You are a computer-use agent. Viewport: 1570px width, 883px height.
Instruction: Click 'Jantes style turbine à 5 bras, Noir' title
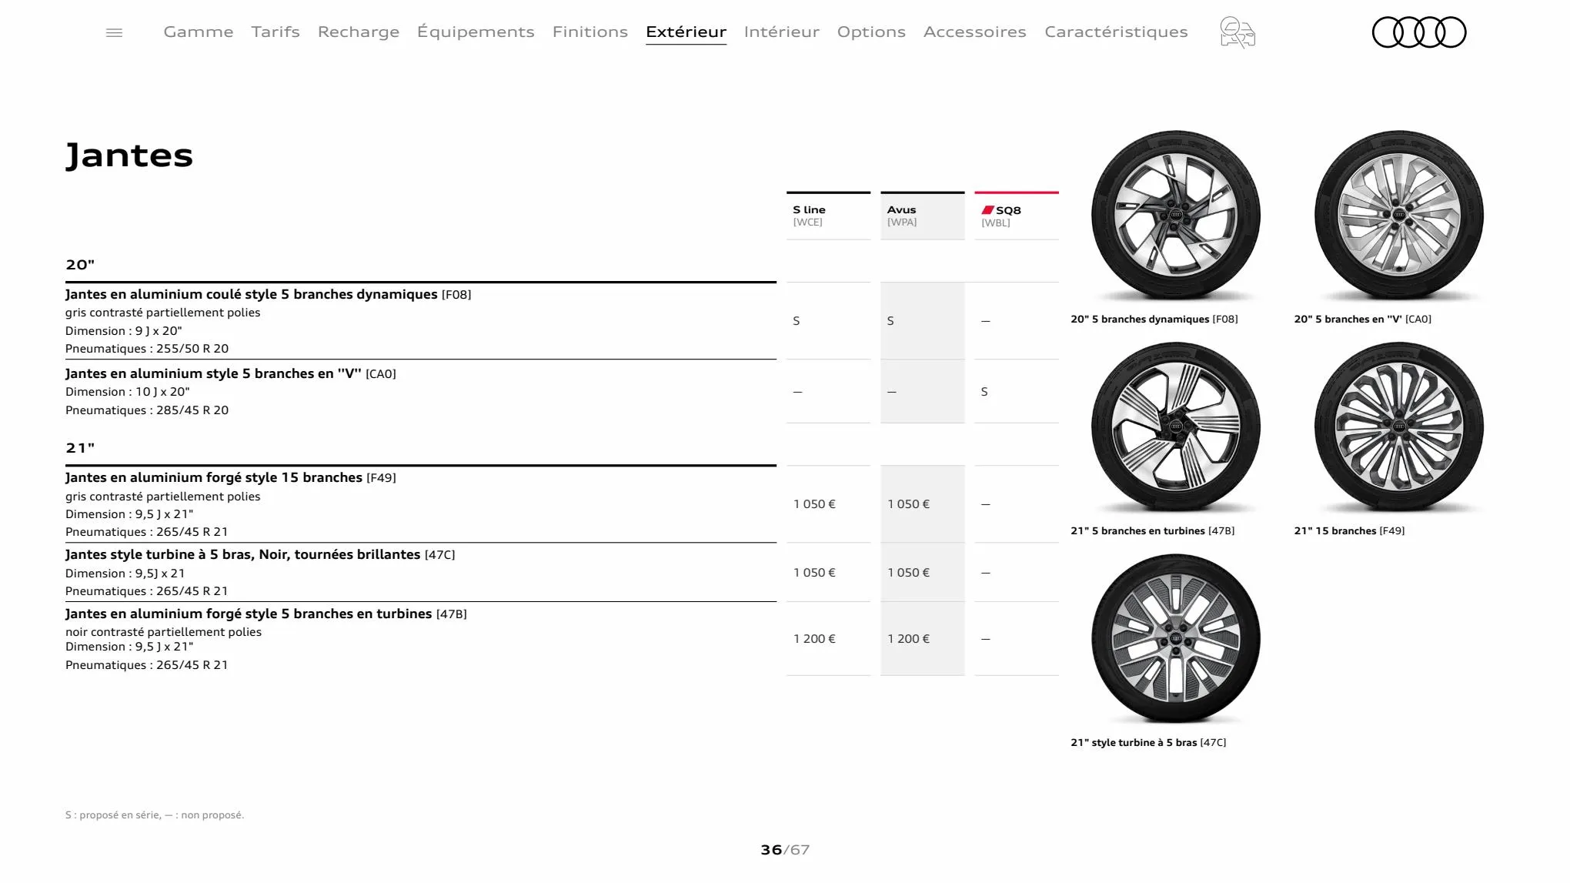point(260,554)
